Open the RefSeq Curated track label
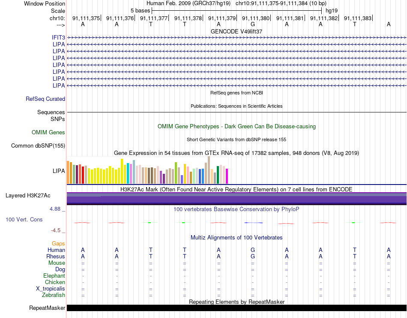This screenshot has width=407, height=318. [45, 99]
